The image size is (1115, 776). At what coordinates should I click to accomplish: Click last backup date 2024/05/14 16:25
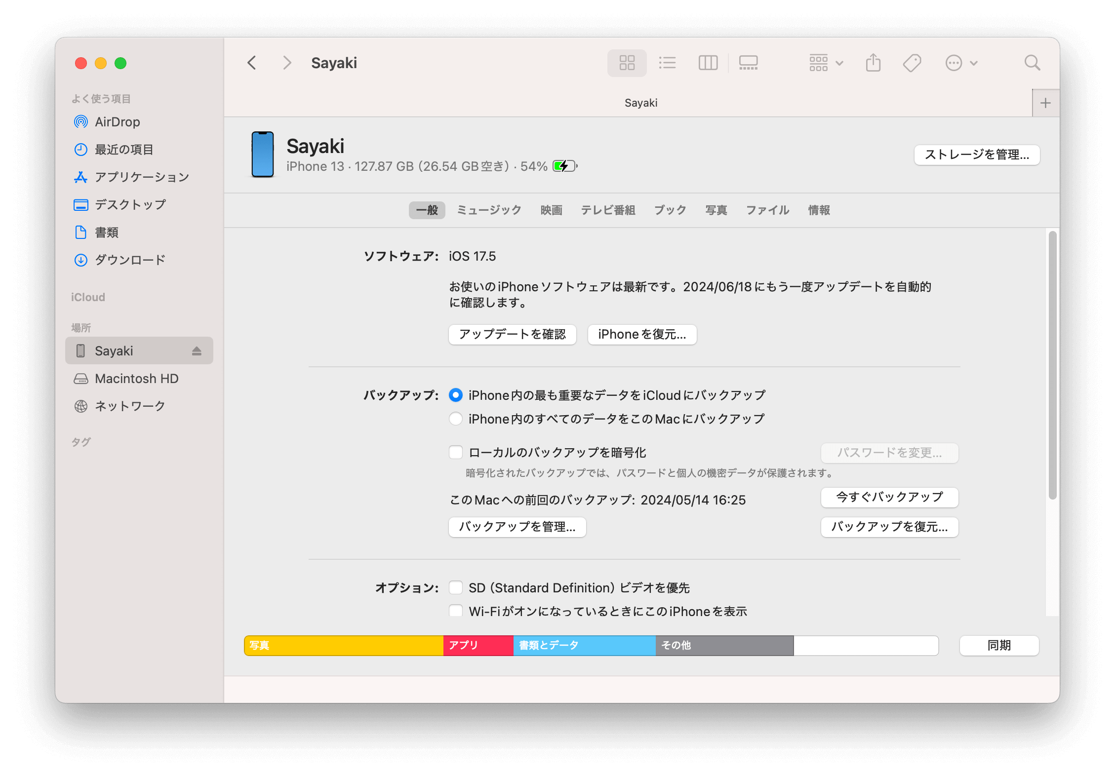pos(693,500)
